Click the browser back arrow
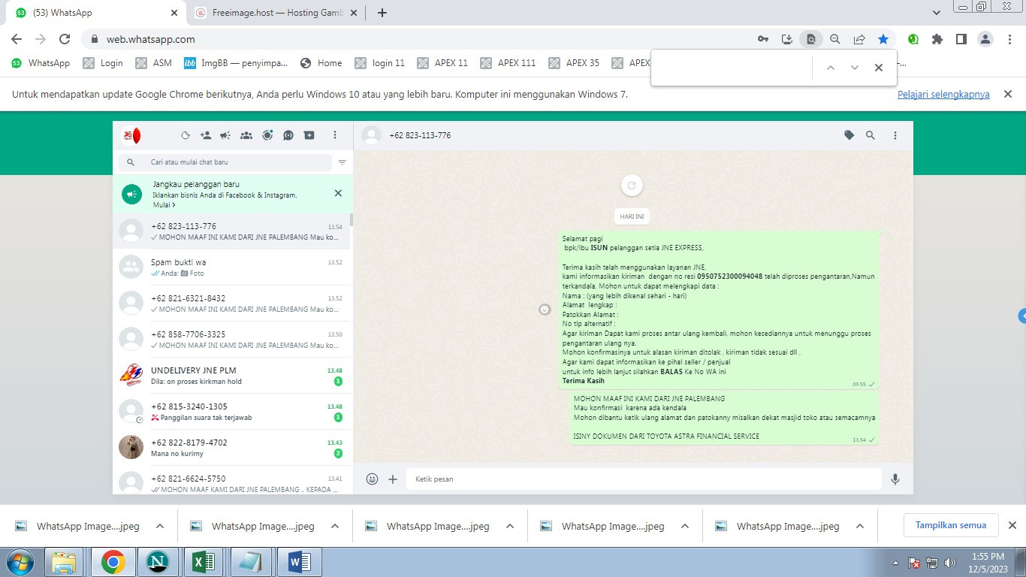 click(x=17, y=39)
